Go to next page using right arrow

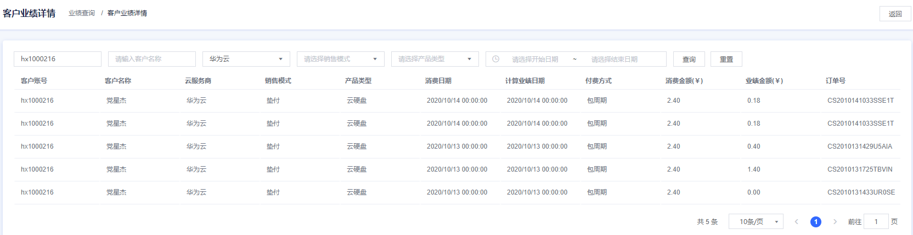pos(835,221)
